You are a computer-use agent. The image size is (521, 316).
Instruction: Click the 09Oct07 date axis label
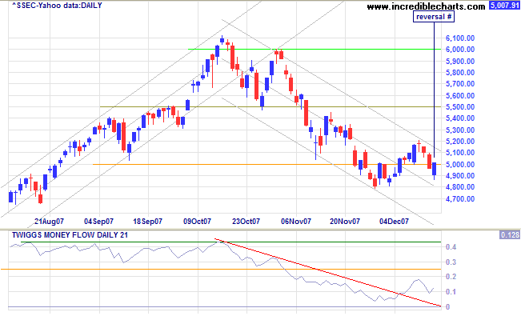(x=197, y=222)
